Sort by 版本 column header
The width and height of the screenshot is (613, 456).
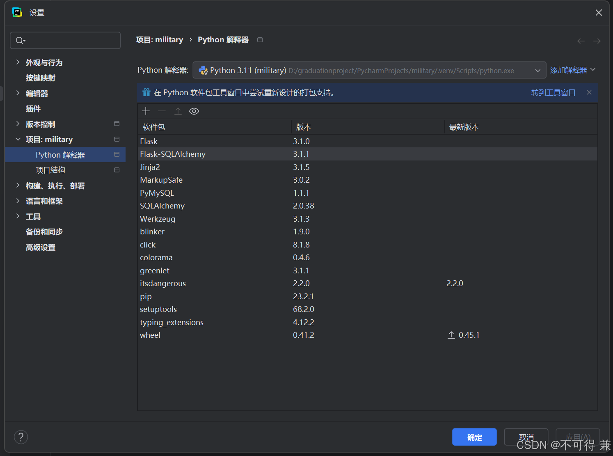(368, 127)
